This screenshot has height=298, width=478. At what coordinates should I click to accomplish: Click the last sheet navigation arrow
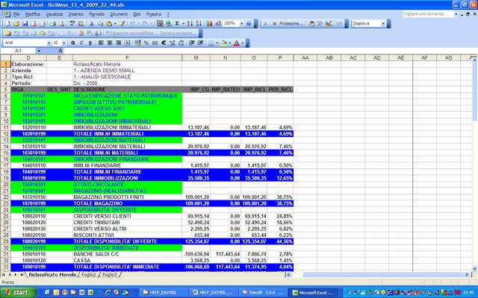pyautogui.click(x=22, y=275)
